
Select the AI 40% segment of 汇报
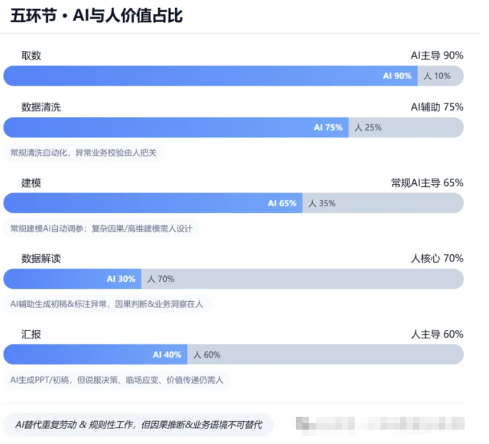96,354
